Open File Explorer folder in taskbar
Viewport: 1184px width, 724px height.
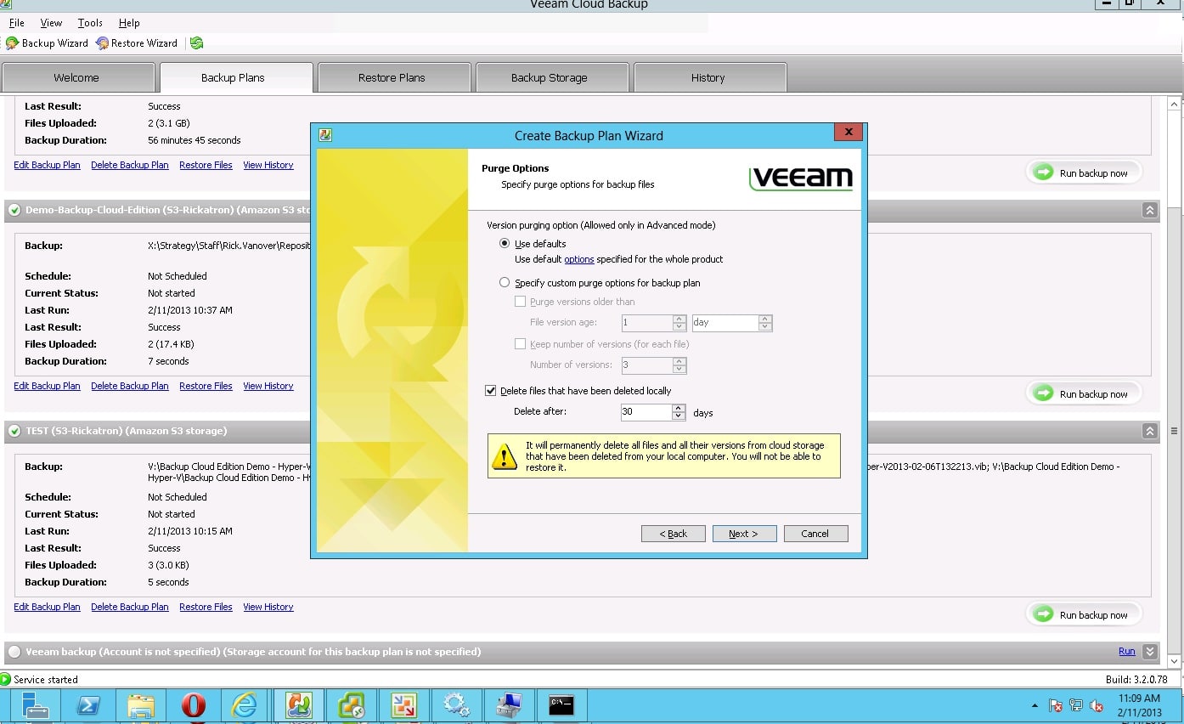point(141,704)
